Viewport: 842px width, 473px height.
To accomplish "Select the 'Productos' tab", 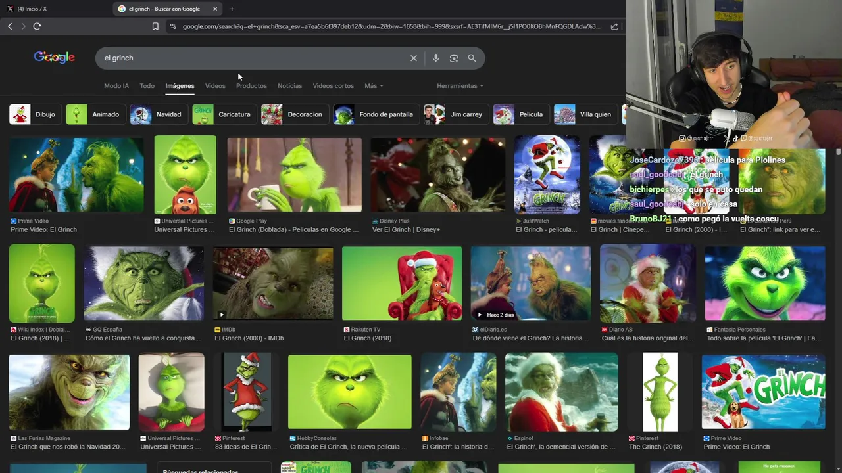I will (x=251, y=86).
